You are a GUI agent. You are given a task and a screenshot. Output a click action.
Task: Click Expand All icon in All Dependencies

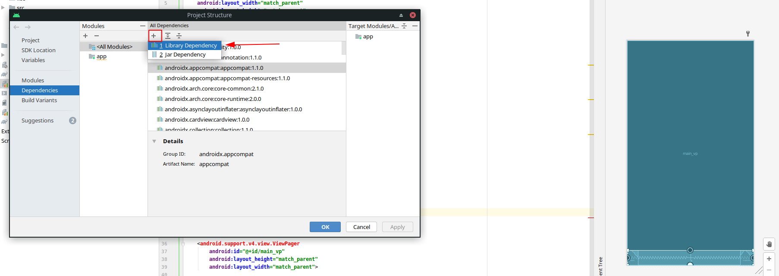click(x=168, y=36)
